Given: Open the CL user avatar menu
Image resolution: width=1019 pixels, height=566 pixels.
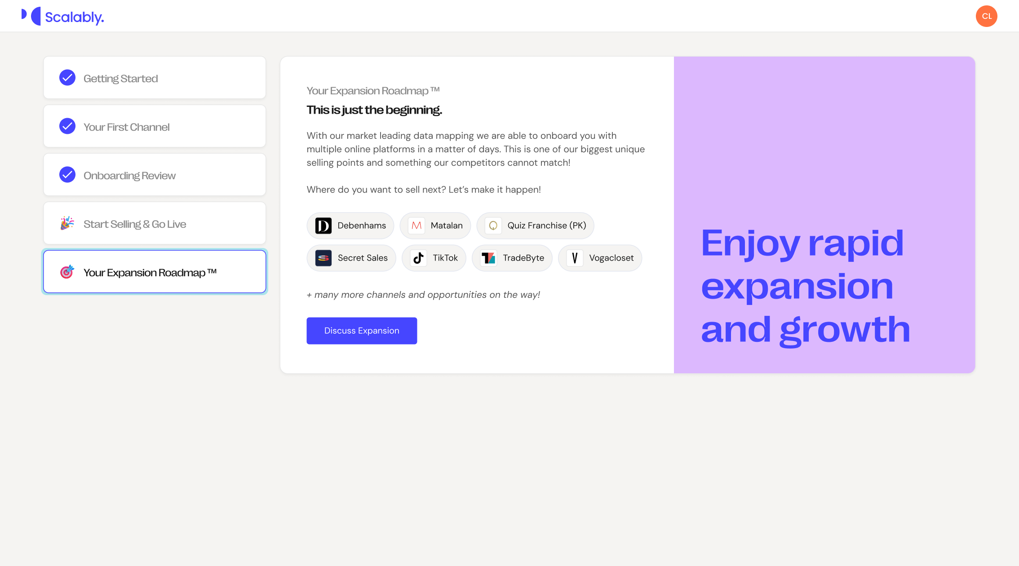Looking at the screenshot, I should click(x=986, y=16).
